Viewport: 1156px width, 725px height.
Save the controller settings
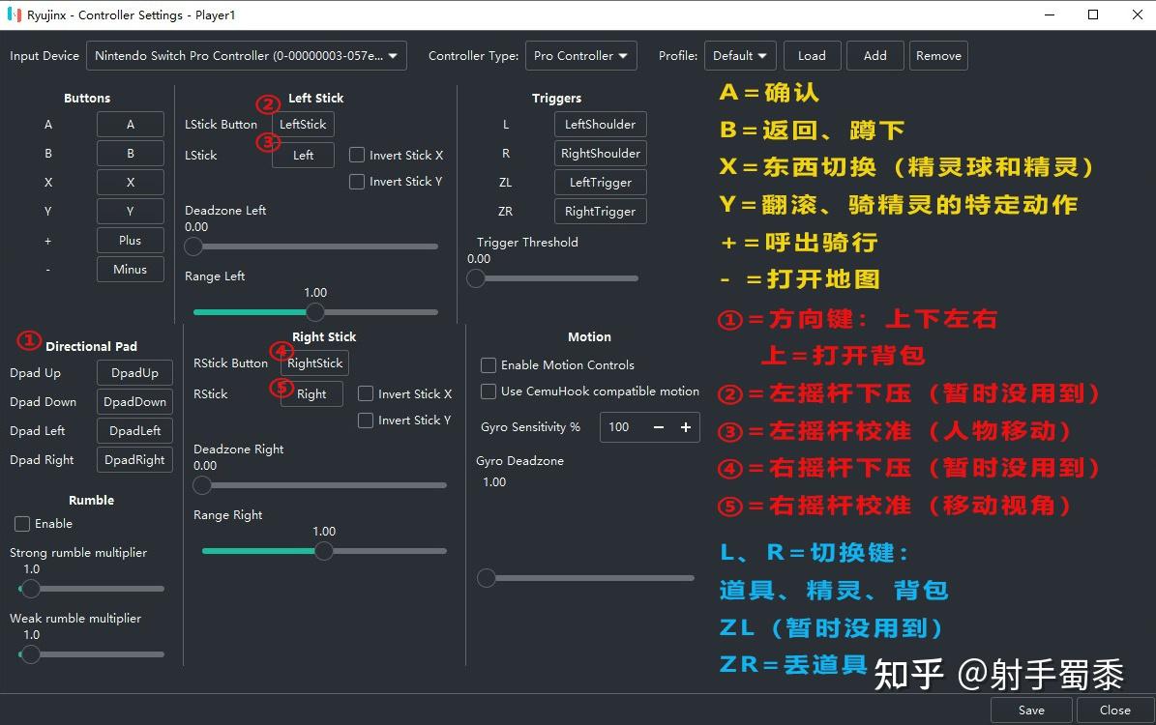click(1030, 710)
